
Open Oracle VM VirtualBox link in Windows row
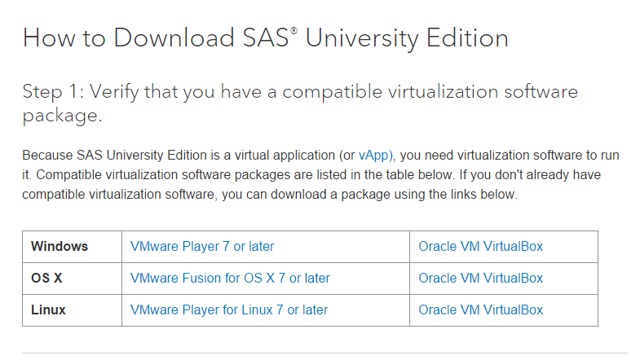(x=480, y=246)
